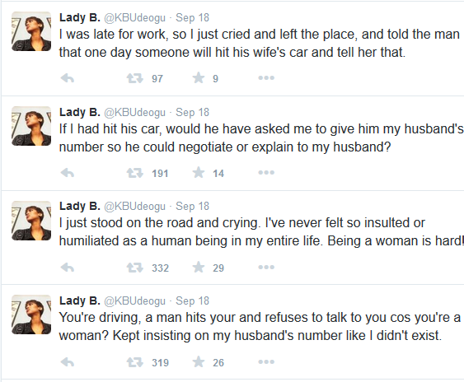Open @KBUdeogu handle in first tweet

click(x=134, y=18)
